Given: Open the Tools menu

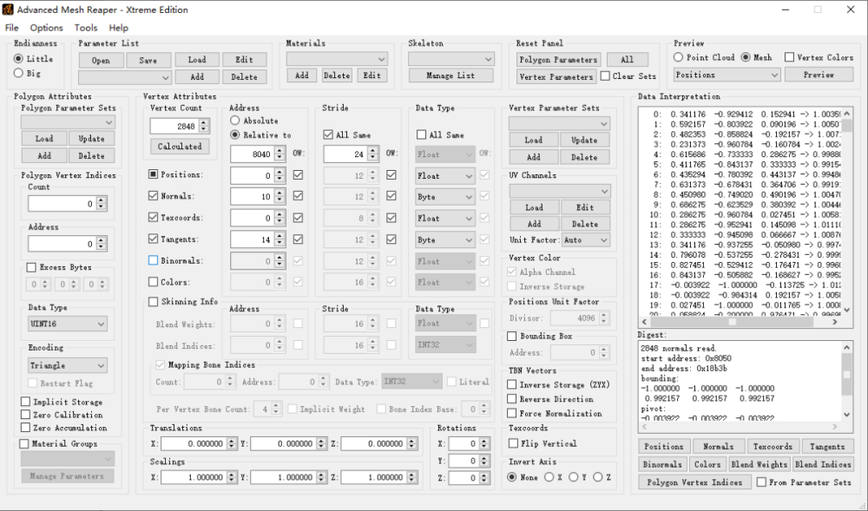Looking at the screenshot, I should pyautogui.click(x=86, y=28).
